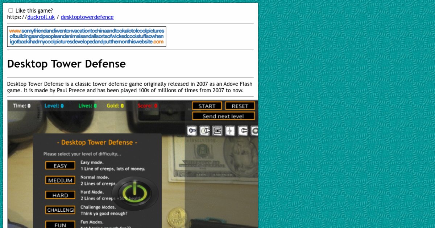Image resolution: width=435 pixels, height=228 pixels.
Task: Open the CHALLENGE modes option
Action: (60, 210)
